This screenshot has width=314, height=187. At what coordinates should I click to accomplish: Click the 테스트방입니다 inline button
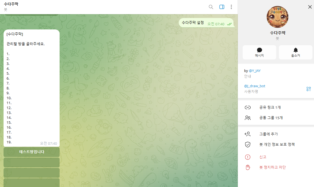point(32,152)
